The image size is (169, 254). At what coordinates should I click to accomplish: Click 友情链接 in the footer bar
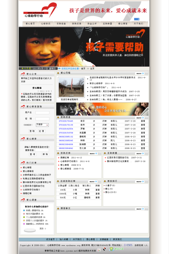pyautogui.click(x=104, y=239)
